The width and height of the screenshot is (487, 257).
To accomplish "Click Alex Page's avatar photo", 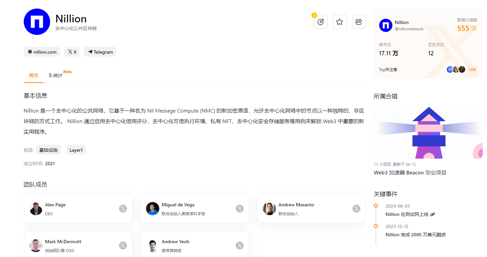I will (36, 209).
